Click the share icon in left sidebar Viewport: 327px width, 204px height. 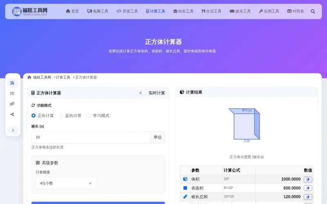12,114
